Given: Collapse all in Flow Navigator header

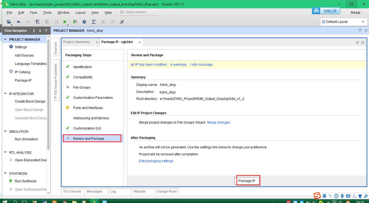Looking at the screenshot, I should [34, 31].
